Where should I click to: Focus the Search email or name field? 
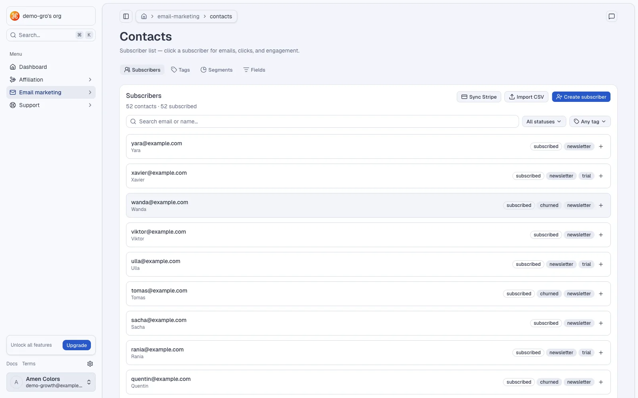[x=322, y=121]
